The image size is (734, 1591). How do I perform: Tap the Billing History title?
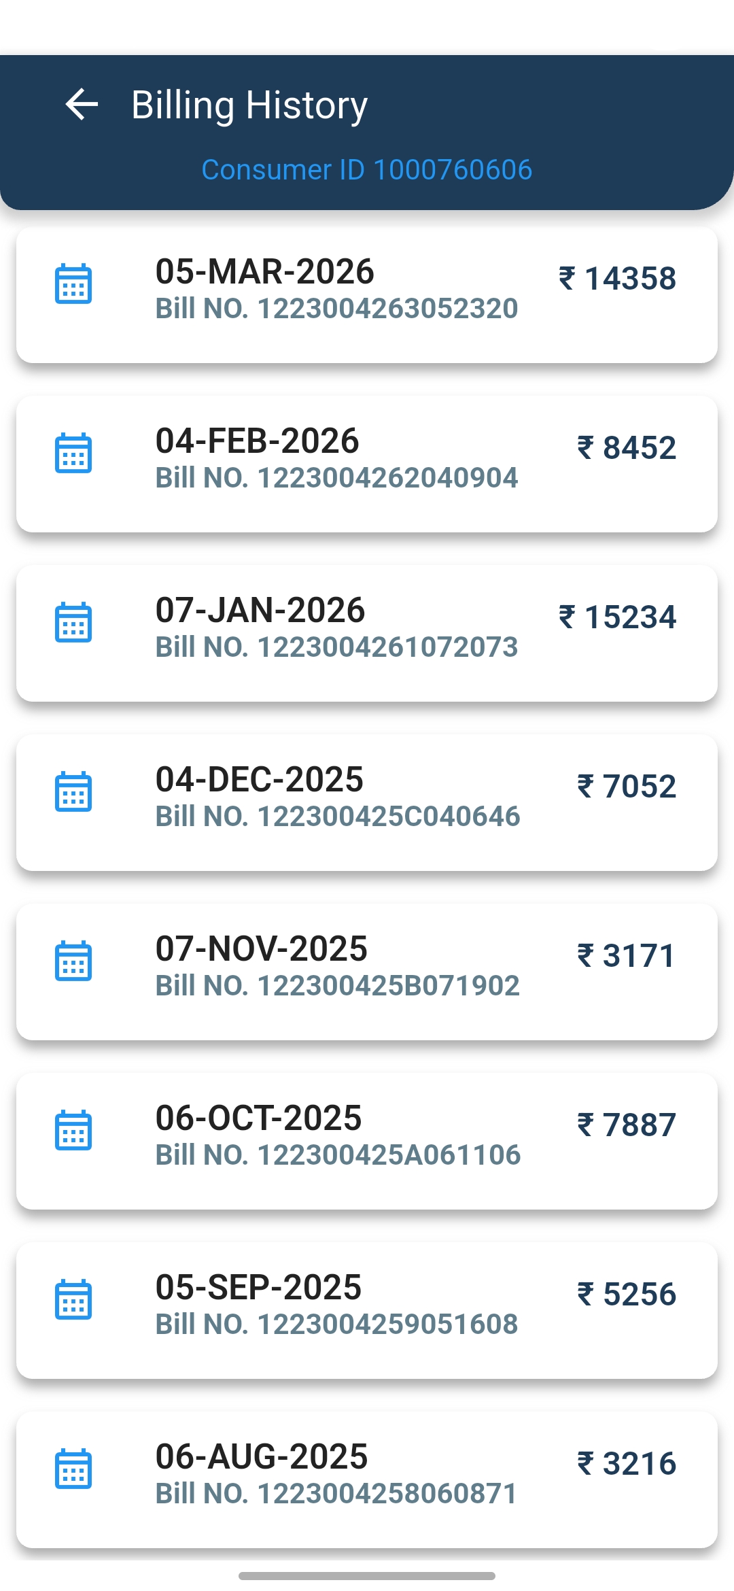249,105
